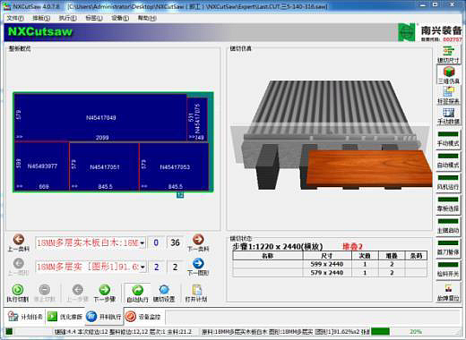
Task: Toggle the 手动模式 manual mode indicator button
Action: [x=448, y=140]
